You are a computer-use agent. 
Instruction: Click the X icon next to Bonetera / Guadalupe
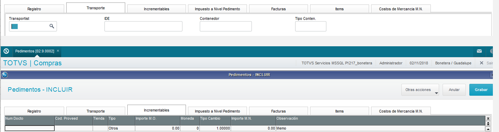tap(481, 63)
